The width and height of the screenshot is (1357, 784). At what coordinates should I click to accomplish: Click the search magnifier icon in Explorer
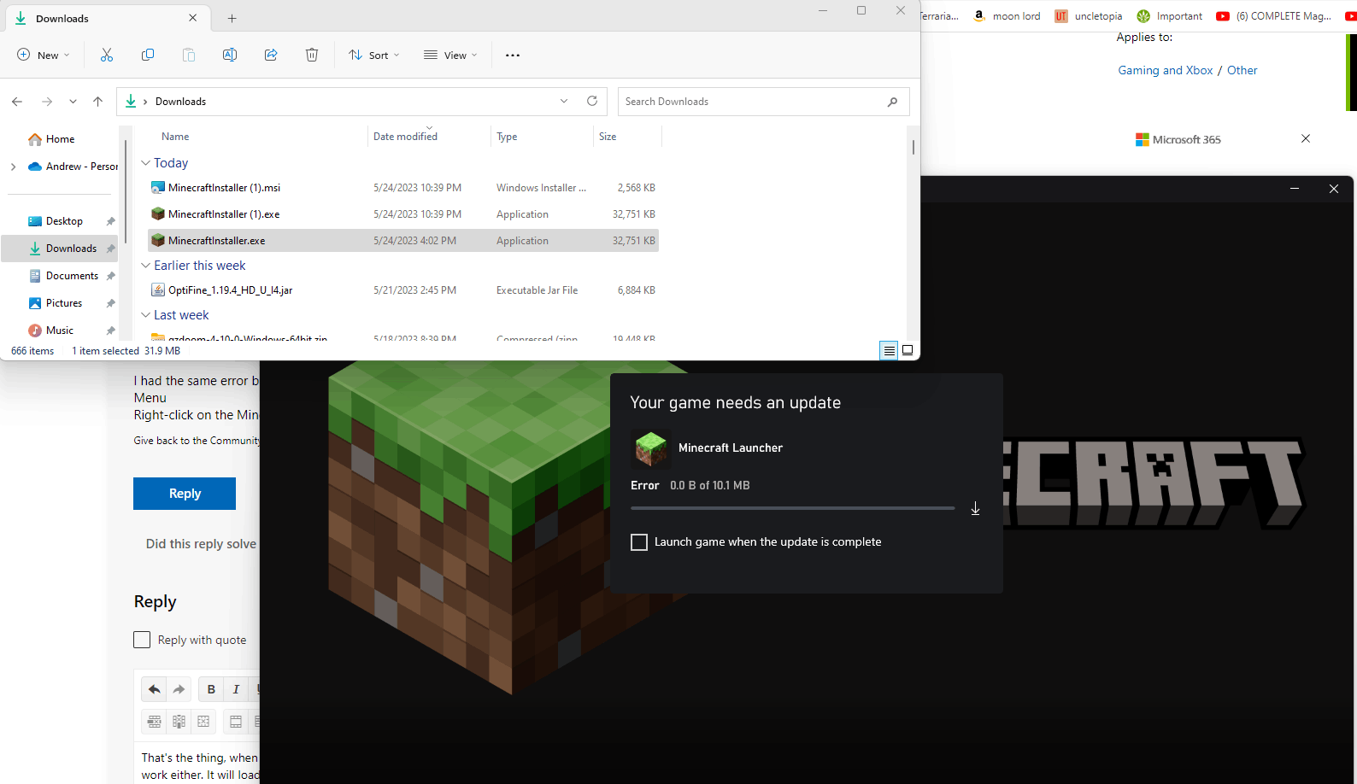(x=893, y=102)
